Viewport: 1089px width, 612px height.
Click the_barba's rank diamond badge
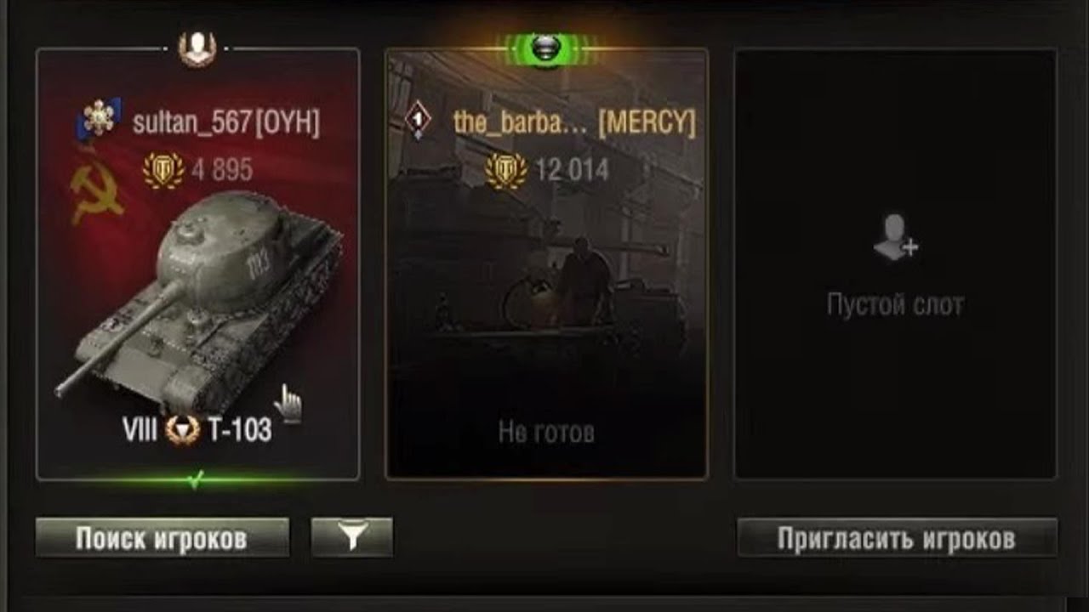[x=418, y=122]
